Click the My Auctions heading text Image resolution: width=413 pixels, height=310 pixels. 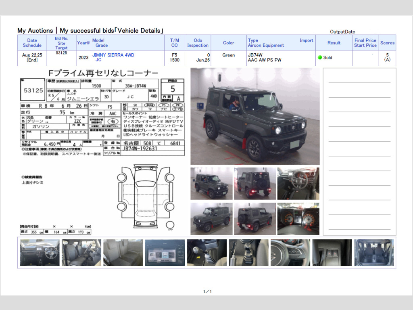[35, 31]
